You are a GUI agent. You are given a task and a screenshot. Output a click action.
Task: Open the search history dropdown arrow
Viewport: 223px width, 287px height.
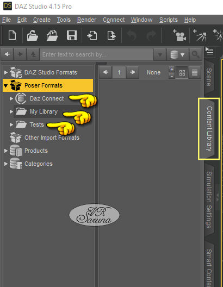coord(160,54)
